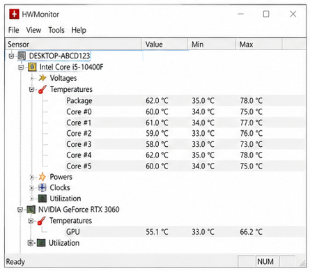310x273 pixels.
Task: Click the Voltages lightning bolt icon
Action: coord(42,78)
